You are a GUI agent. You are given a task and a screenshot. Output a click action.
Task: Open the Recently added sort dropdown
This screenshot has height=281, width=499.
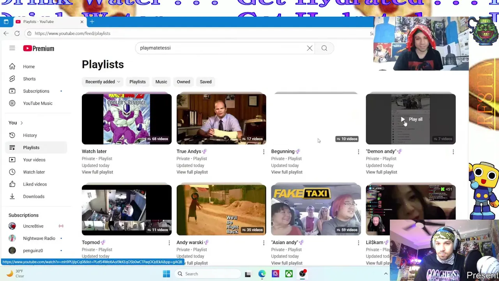(x=103, y=82)
